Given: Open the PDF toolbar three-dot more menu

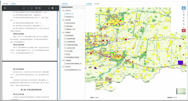Looking at the screenshot, I should 56,8.
